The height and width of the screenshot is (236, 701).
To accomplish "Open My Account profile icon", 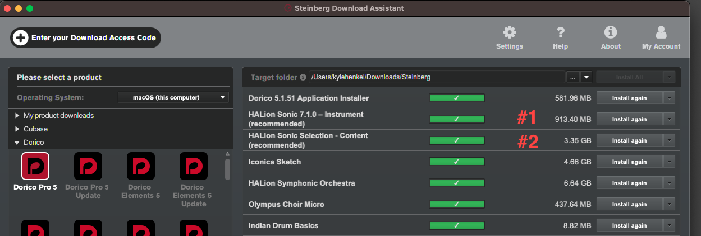I will [661, 32].
